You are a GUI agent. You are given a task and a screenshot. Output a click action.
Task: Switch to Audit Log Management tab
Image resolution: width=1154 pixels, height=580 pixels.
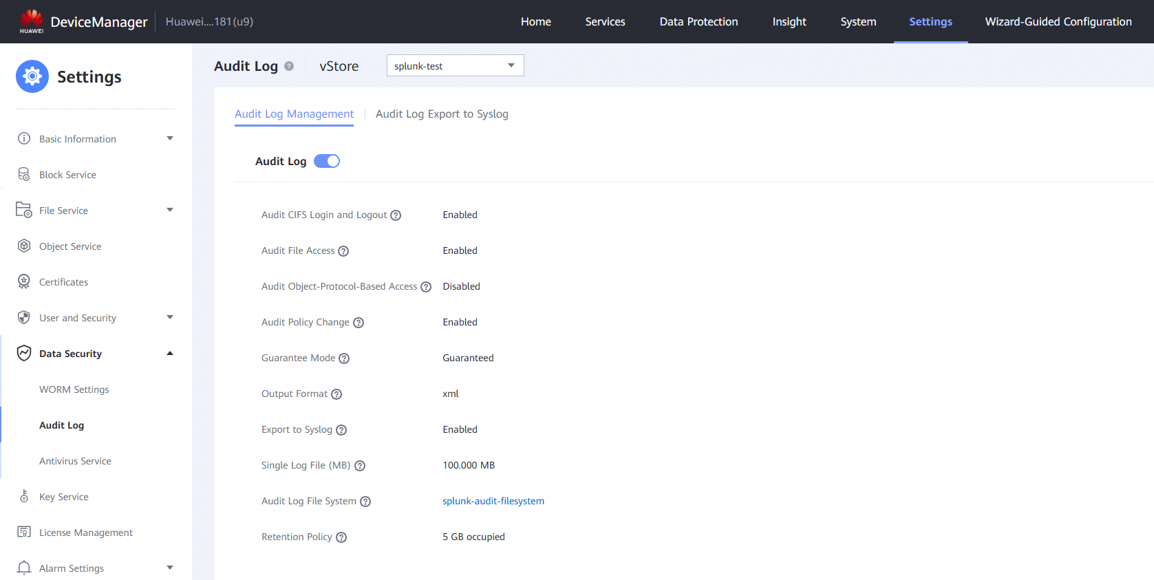[x=294, y=114]
